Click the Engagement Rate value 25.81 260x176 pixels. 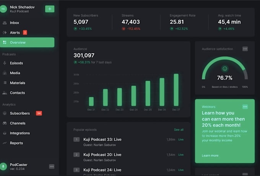coord(177,22)
